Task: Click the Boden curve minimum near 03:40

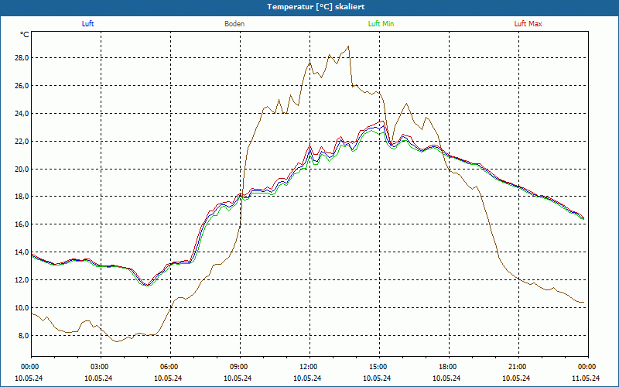Action: [117, 341]
